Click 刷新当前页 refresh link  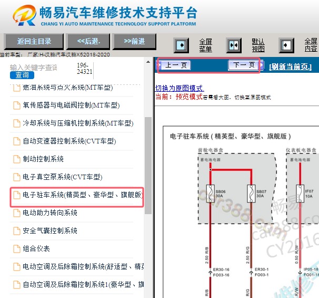pyautogui.click(x=291, y=66)
